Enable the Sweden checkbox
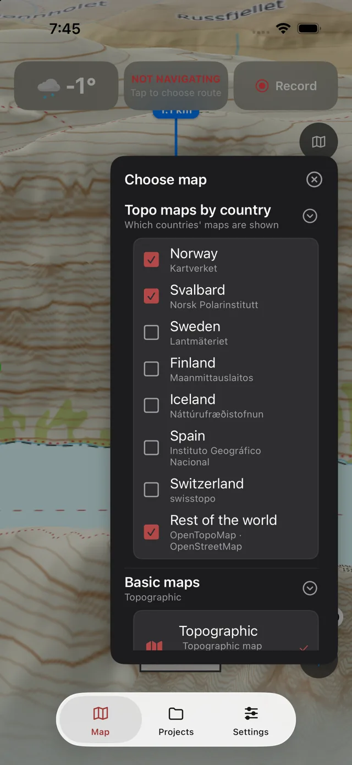The image size is (352, 765). tap(151, 332)
